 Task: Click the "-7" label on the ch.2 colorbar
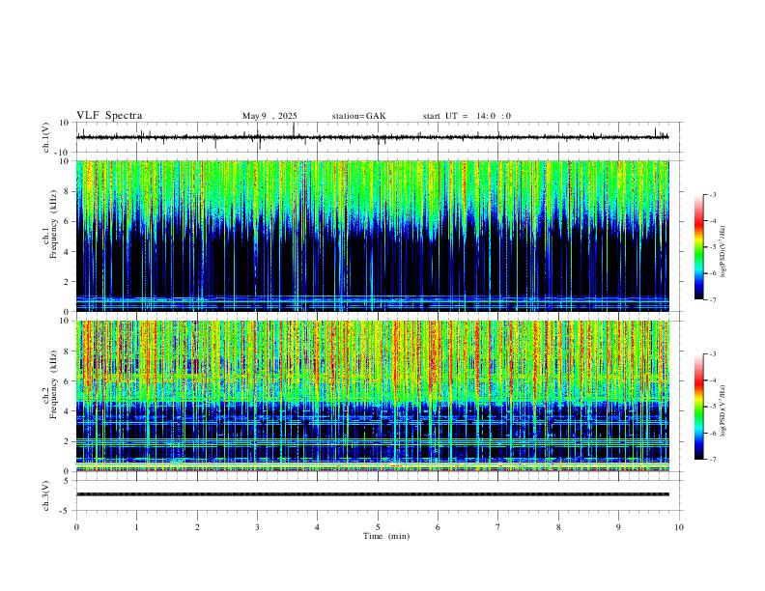click(x=712, y=460)
